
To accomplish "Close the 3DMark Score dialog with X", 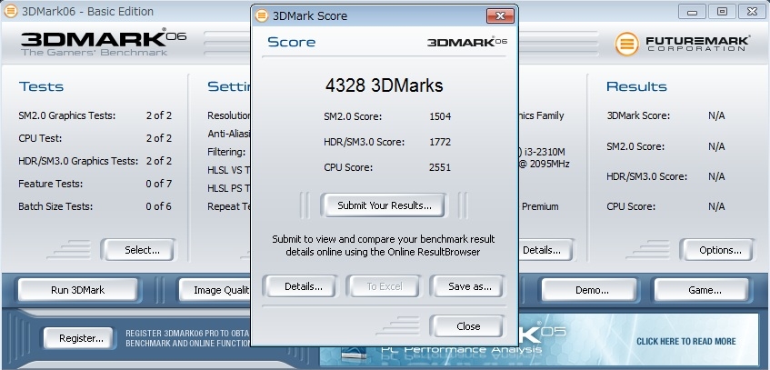I will 500,15.
